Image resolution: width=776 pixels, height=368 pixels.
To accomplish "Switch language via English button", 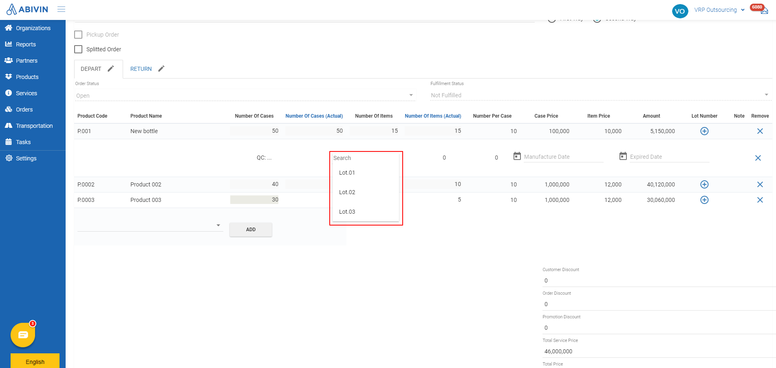I will click(35, 361).
